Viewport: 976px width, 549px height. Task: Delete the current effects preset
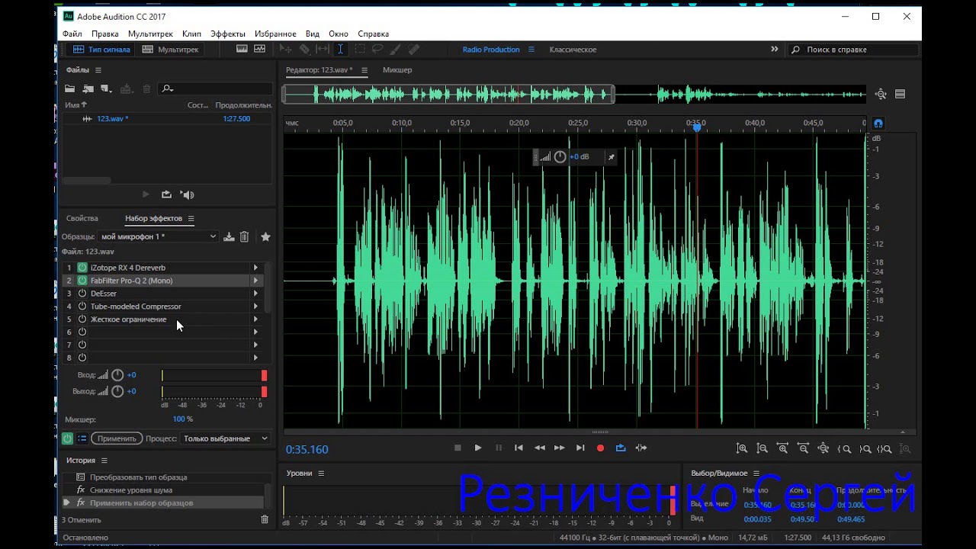[245, 237]
